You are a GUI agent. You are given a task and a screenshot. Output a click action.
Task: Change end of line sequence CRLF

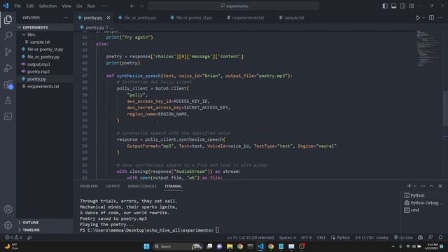(x=321, y=237)
